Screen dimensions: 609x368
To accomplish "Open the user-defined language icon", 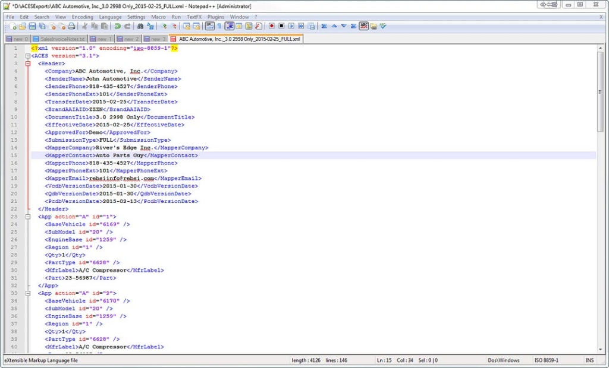I will tap(239, 26).
